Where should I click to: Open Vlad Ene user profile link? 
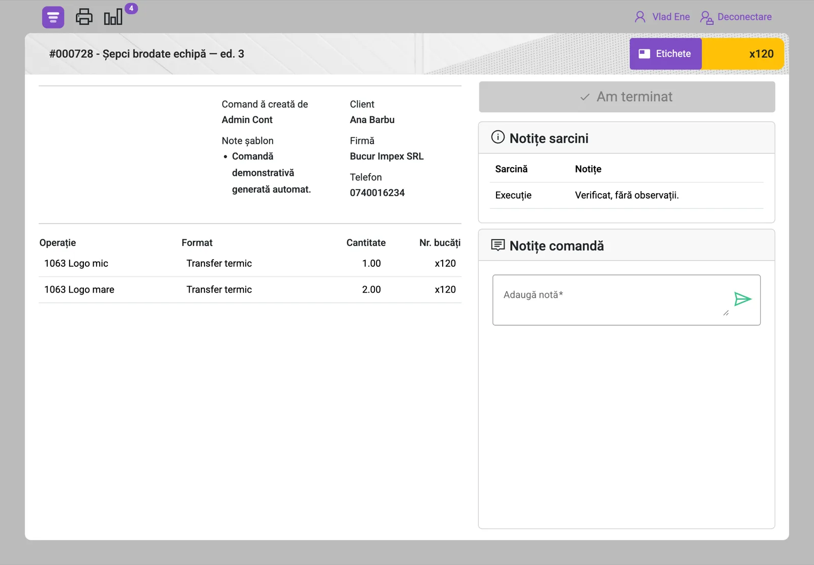[x=671, y=17]
